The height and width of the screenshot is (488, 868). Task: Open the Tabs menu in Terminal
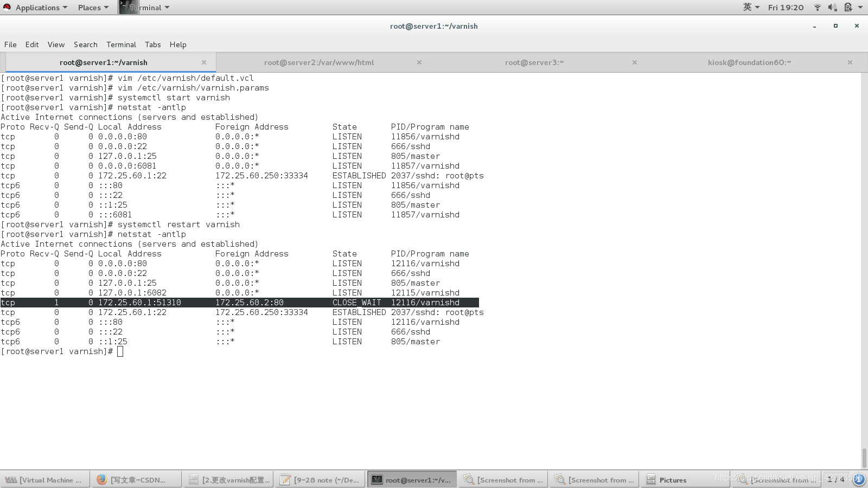(152, 44)
